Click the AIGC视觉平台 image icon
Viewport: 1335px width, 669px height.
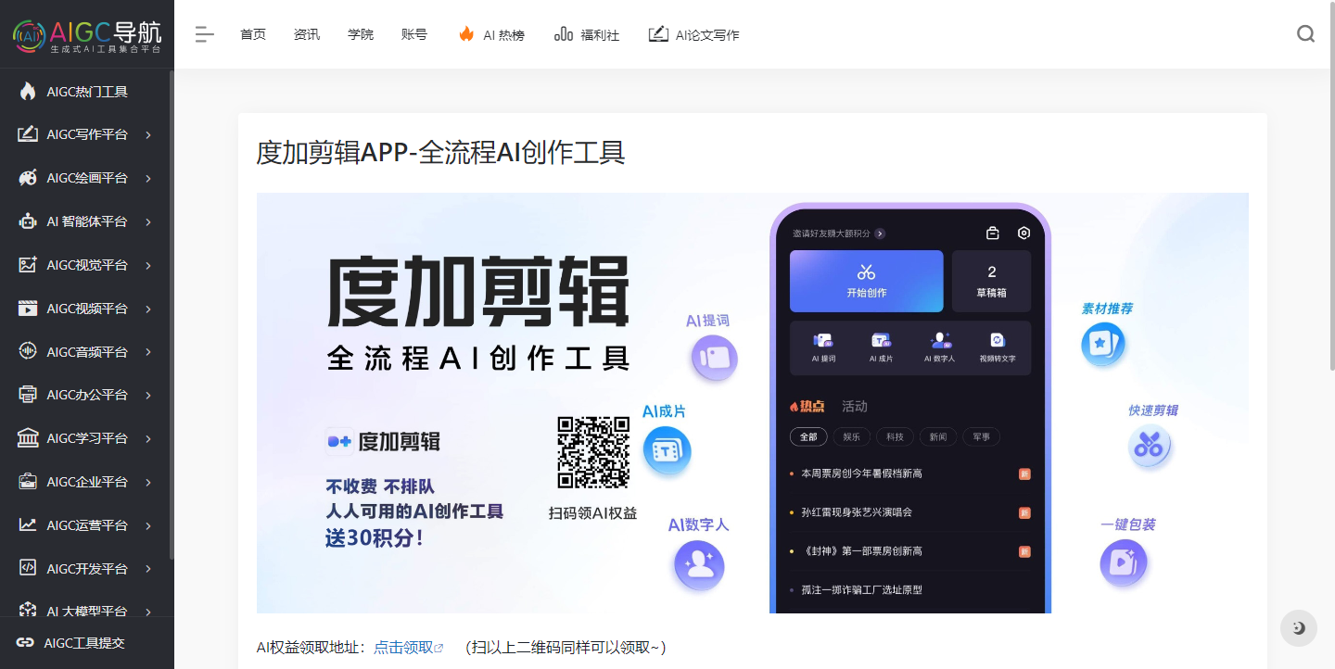[x=28, y=265]
